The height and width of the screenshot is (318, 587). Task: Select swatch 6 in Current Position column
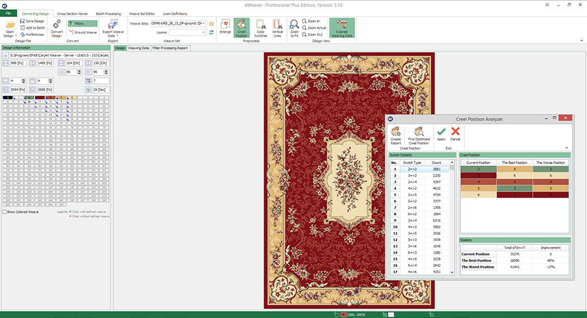pos(479,195)
